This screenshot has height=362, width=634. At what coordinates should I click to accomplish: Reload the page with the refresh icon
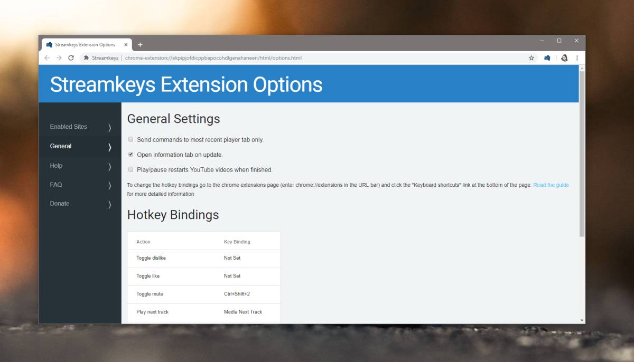point(71,58)
